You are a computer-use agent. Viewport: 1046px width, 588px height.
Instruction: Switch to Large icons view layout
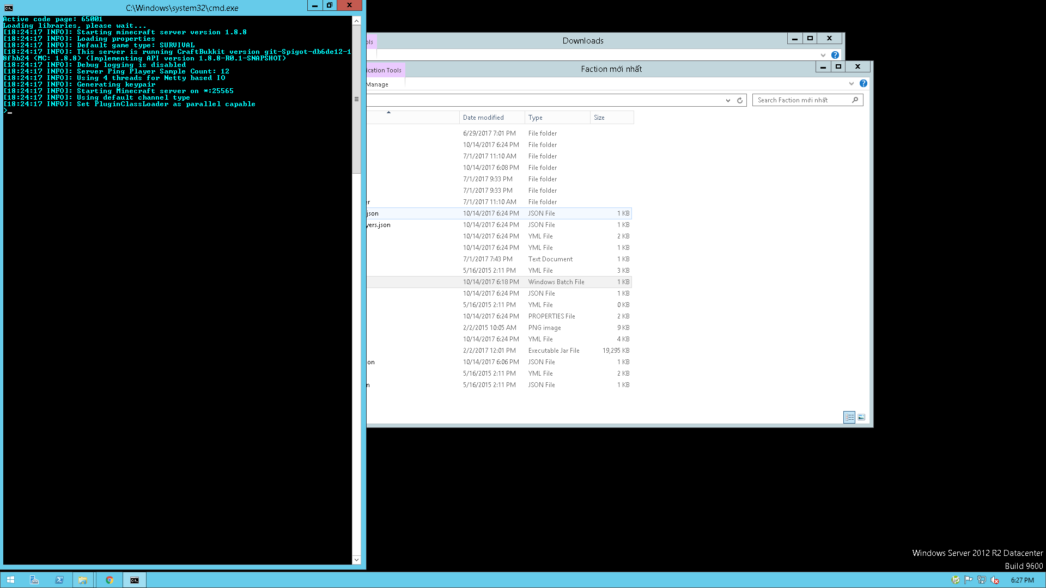(x=861, y=417)
